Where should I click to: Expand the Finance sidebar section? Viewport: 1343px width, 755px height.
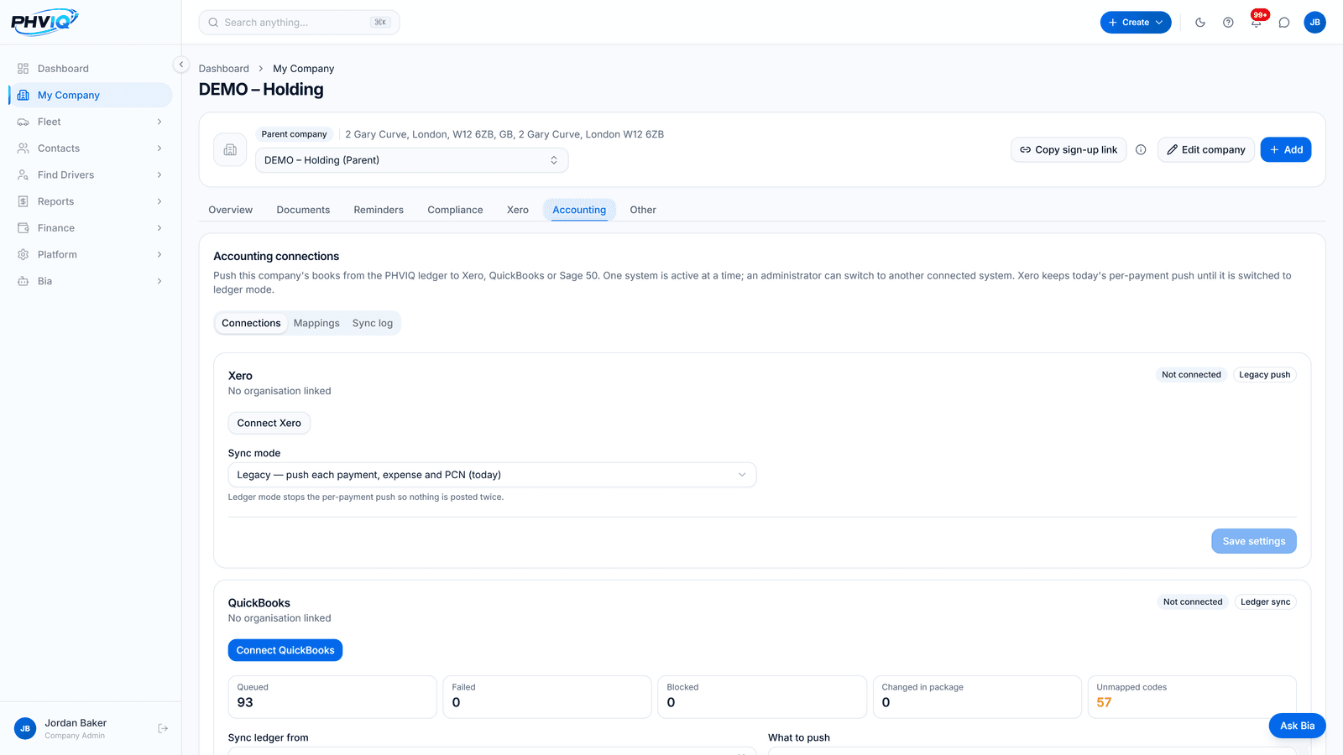(x=91, y=228)
